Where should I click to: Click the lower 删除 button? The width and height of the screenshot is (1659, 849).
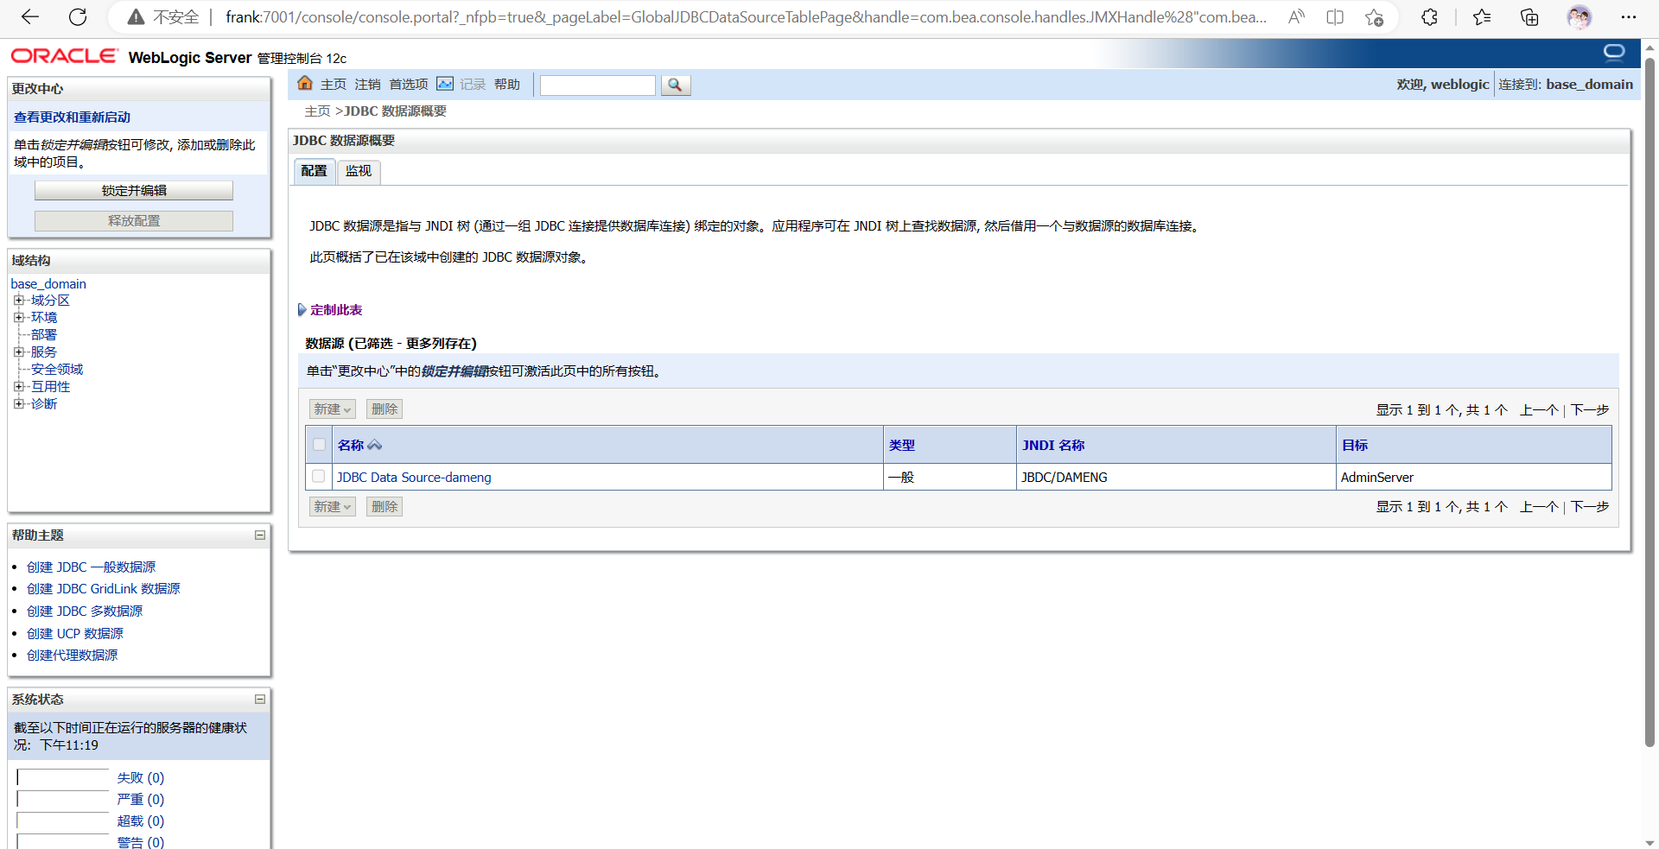385,507
